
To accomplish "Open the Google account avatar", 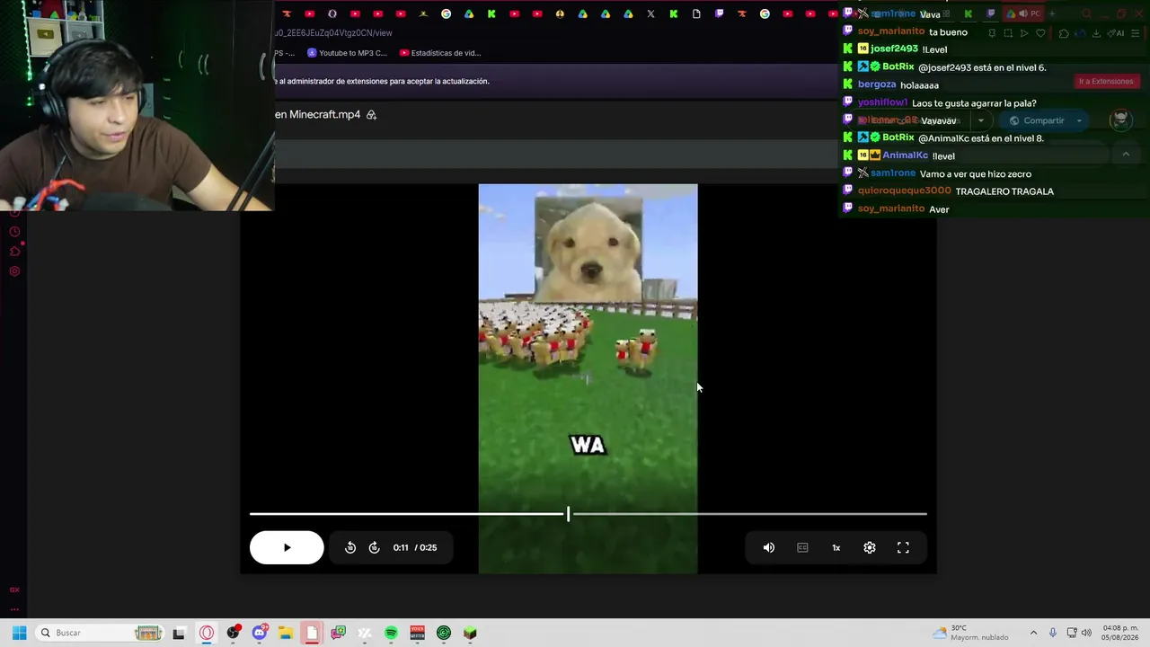I will [x=1119, y=120].
